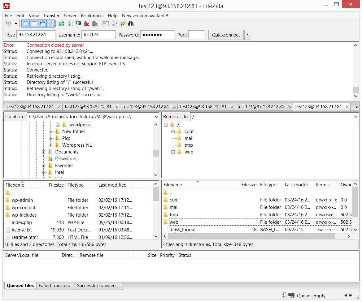Expand the Pics folder in local tree
The height and width of the screenshot is (302, 362).
(50, 138)
